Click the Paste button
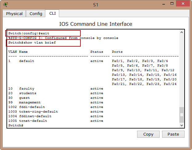This screenshot has width=192, height=150. pyautogui.click(x=173, y=134)
